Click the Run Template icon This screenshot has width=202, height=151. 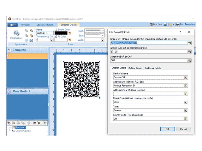tap(177, 25)
